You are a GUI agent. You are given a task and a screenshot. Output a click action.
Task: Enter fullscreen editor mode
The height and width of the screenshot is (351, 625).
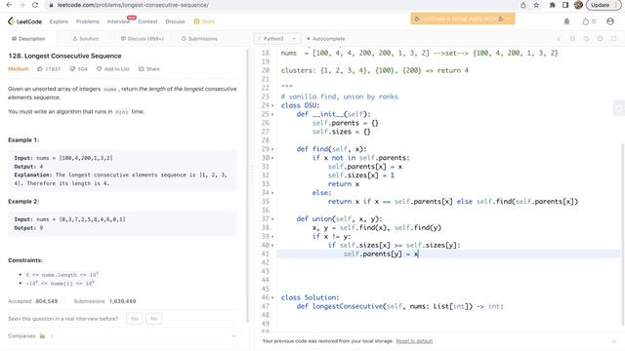(614, 39)
